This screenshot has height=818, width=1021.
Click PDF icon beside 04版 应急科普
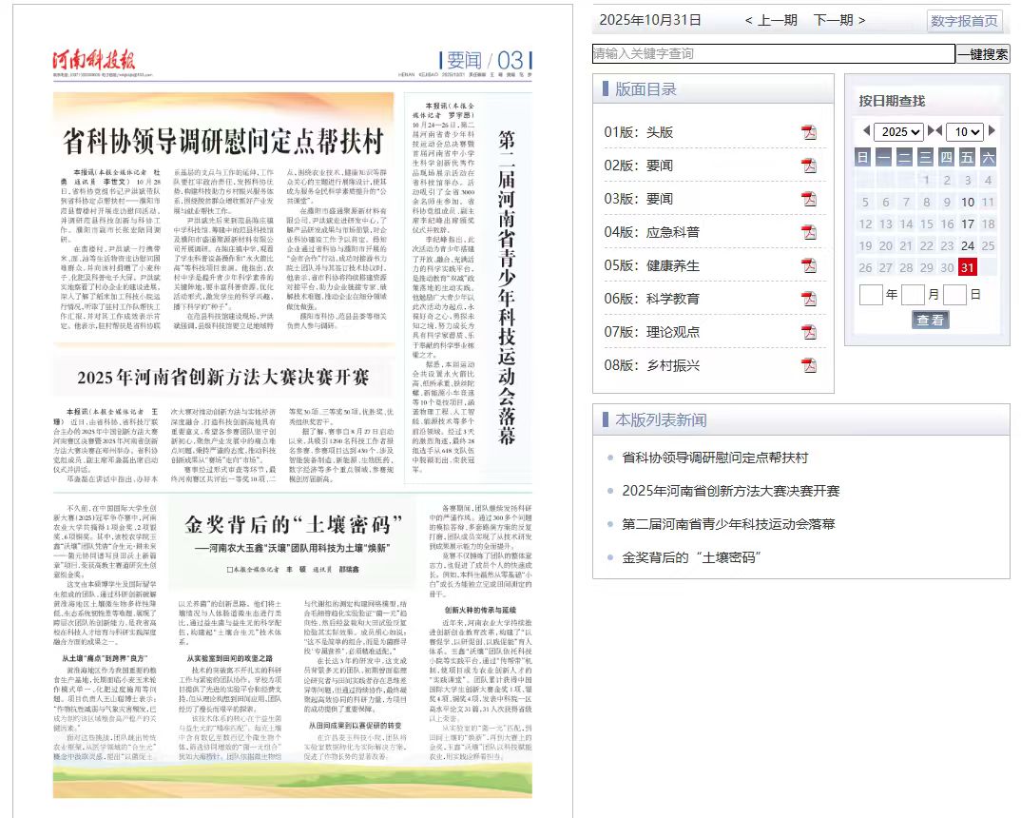tap(809, 232)
